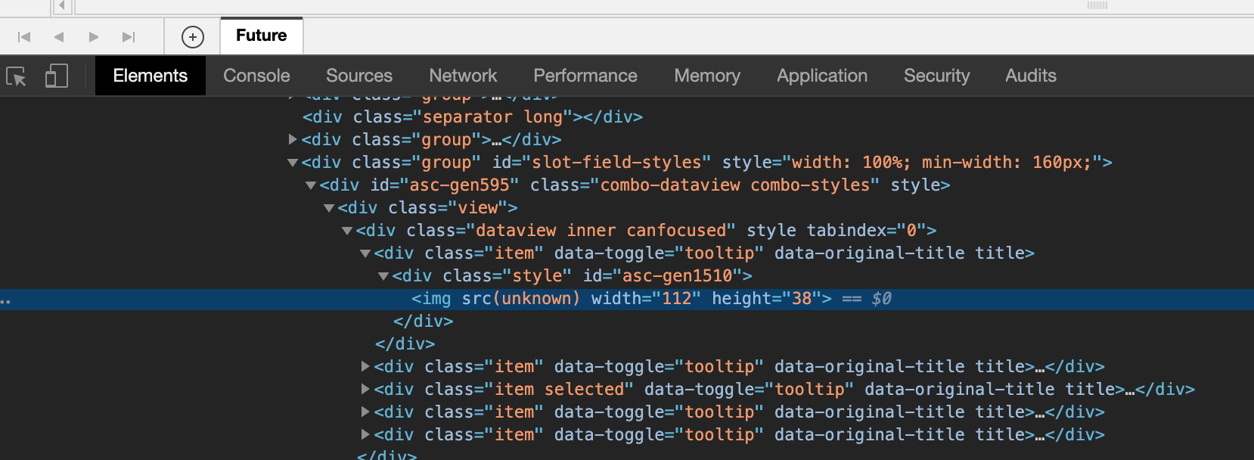Click the horizontal scrollbar left arrow
The image size is (1254, 460).
click(x=63, y=6)
